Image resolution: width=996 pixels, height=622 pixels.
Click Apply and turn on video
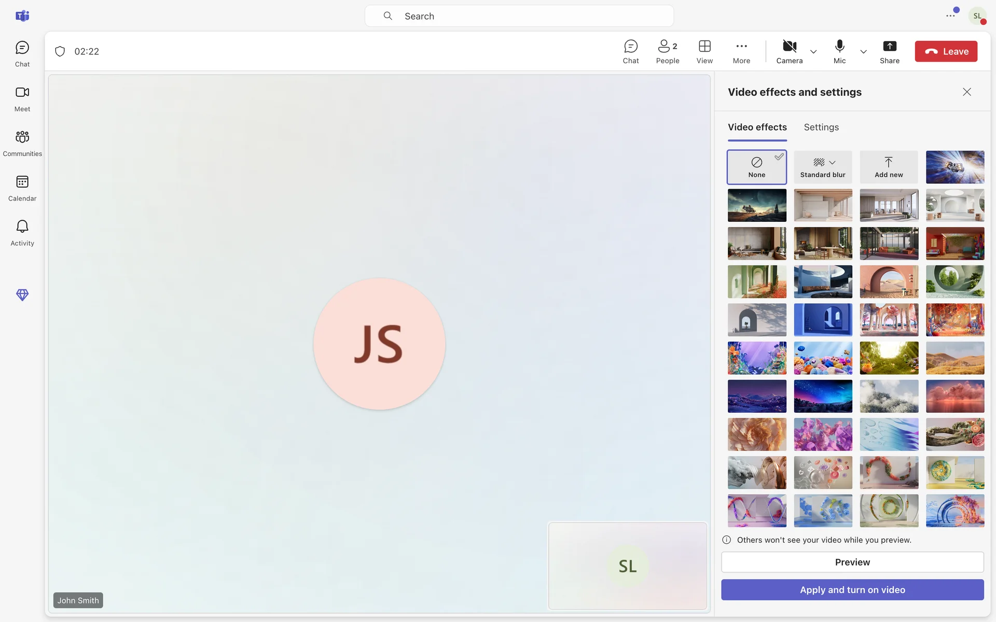coord(852,590)
